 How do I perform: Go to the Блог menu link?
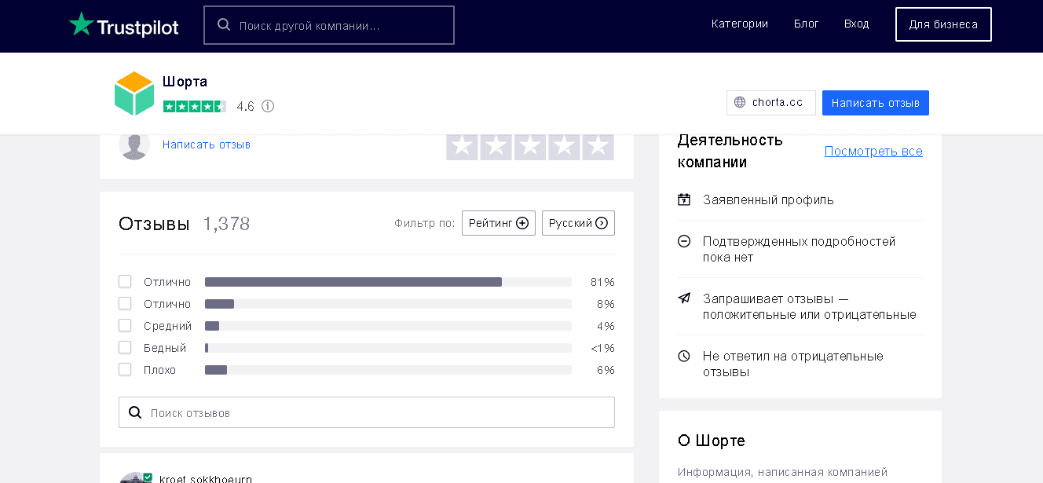coord(806,24)
